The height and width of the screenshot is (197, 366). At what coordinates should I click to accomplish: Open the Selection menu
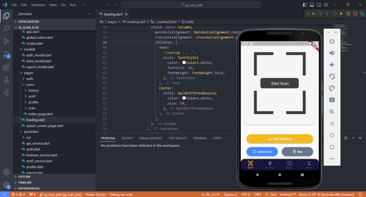tap(38, 5)
